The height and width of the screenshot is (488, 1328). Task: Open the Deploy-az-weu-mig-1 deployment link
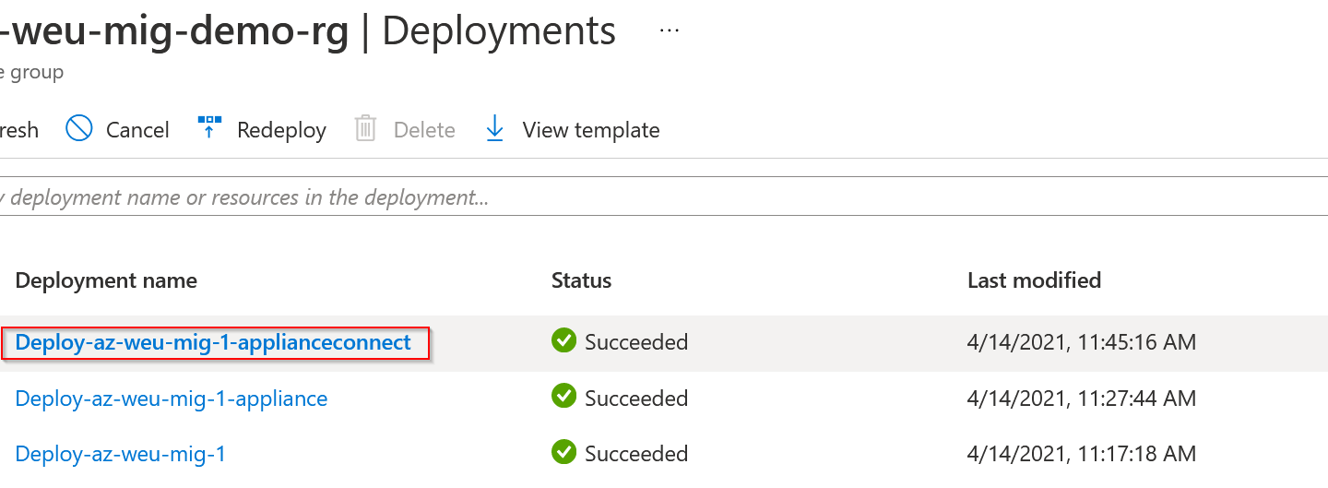(x=121, y=454)
